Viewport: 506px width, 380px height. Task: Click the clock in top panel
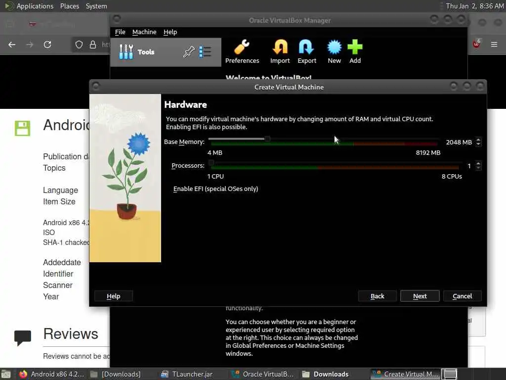475,6
